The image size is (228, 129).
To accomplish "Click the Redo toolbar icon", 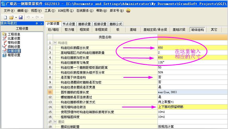I will pos(37,17).
